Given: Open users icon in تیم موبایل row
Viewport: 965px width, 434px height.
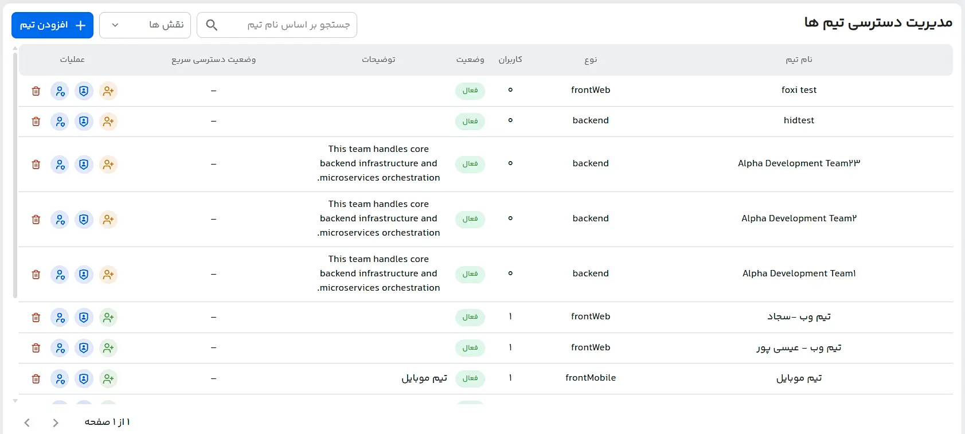Looking at the screenshot, I should (x=60, y=379).
